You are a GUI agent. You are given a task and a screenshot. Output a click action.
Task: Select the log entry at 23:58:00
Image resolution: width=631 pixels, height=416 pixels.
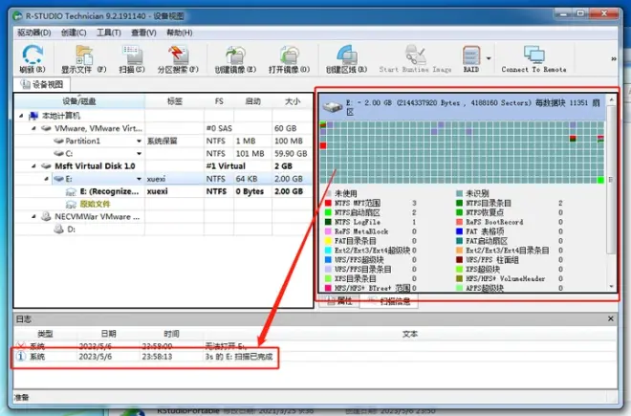315,346
